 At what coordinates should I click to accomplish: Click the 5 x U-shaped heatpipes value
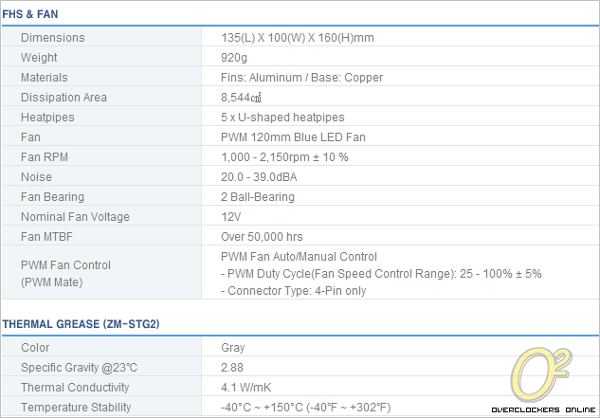click(x=282, y=118)
